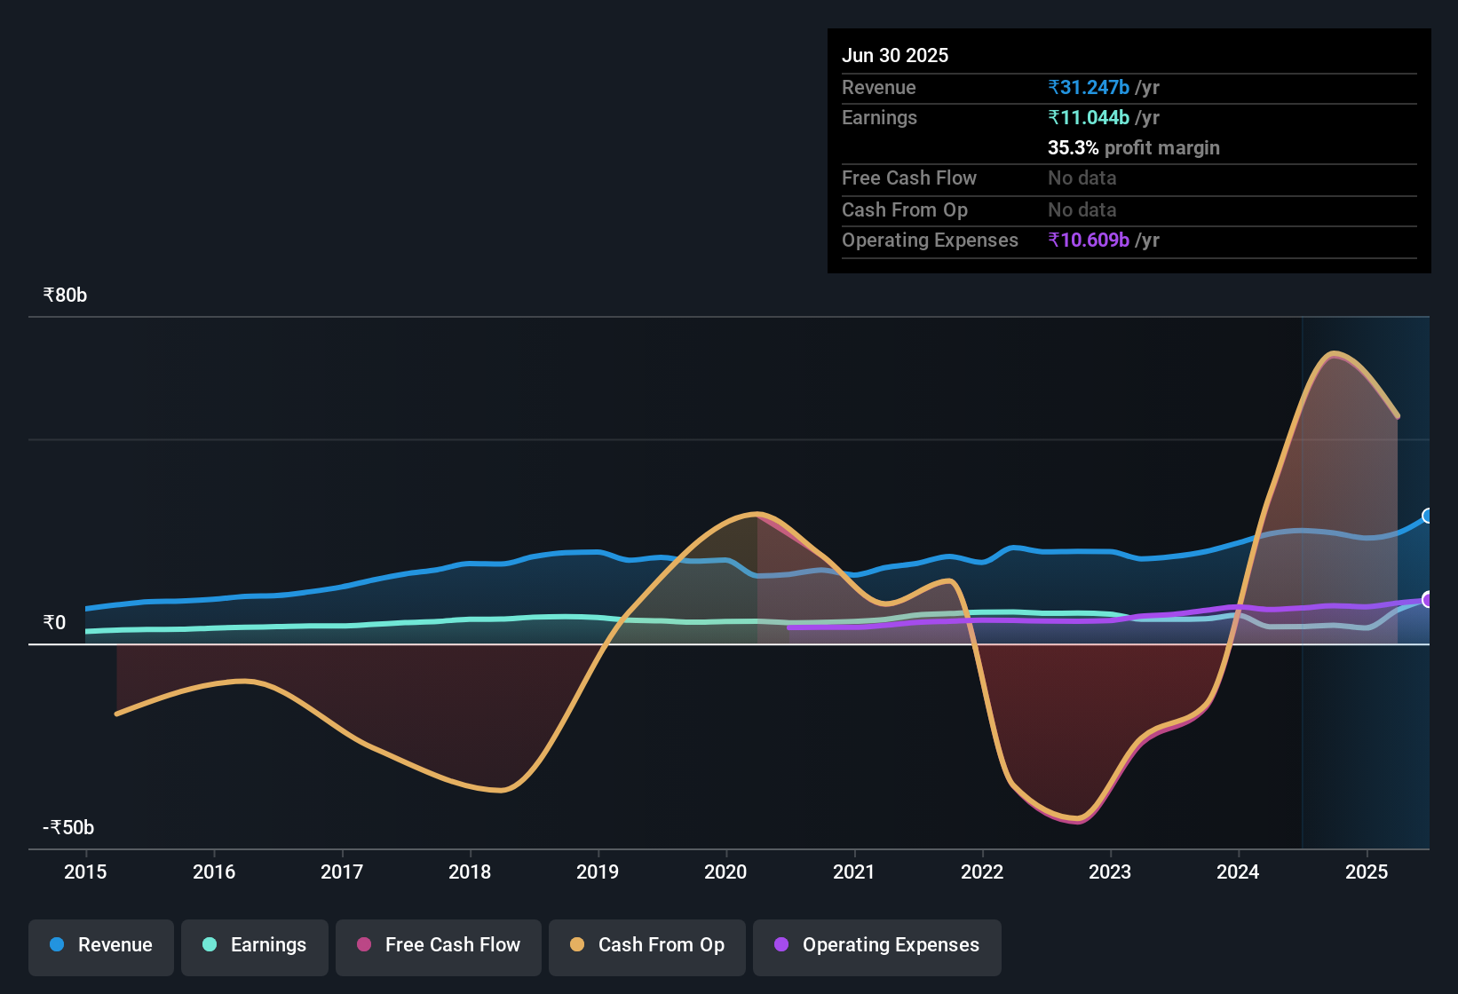The width and height of the screenshot is (1458, 994).
Task: Toggle Cash From Op legend button
Action: pos(647,946)
